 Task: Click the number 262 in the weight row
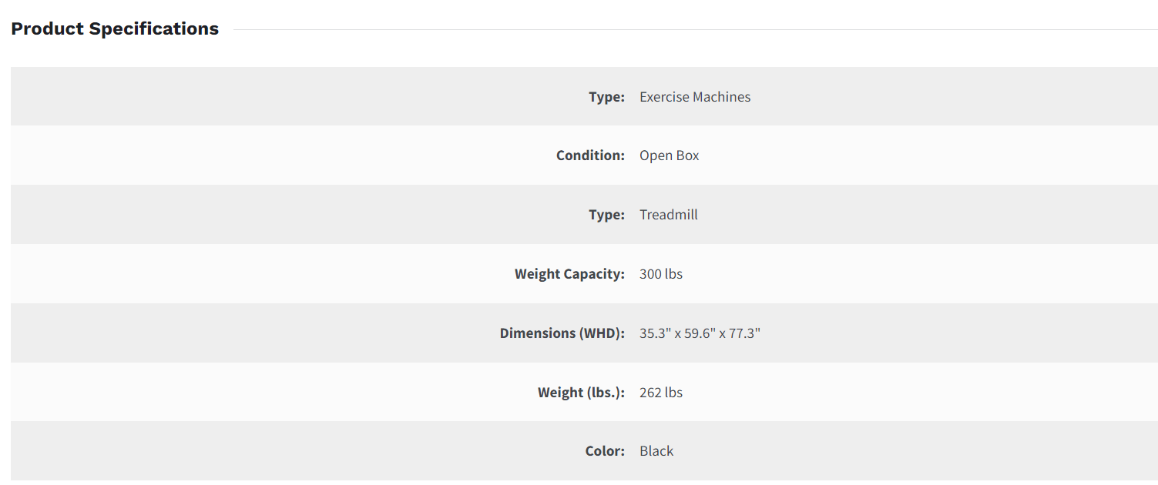tap(650, 393)
